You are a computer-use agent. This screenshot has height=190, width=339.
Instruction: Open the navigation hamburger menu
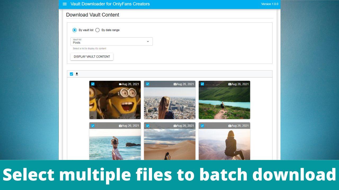click(65, 4)
